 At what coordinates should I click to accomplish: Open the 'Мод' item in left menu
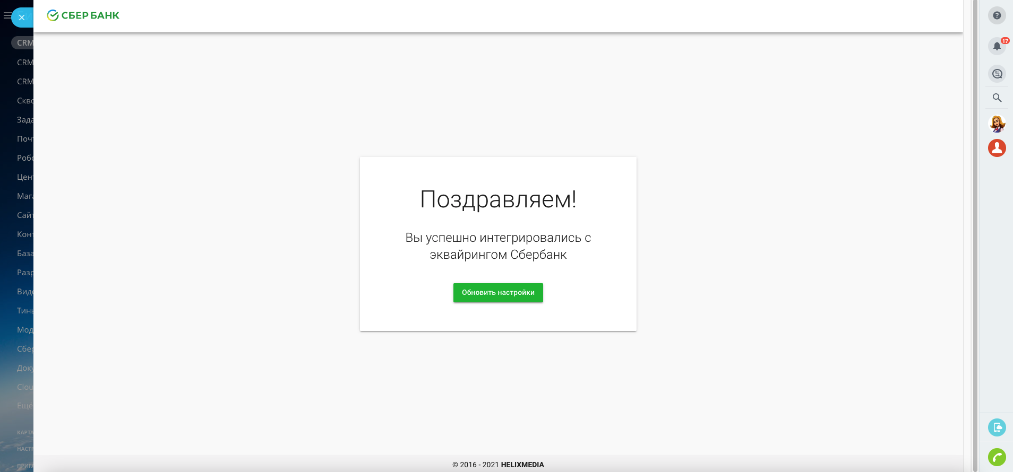[25, 330]
